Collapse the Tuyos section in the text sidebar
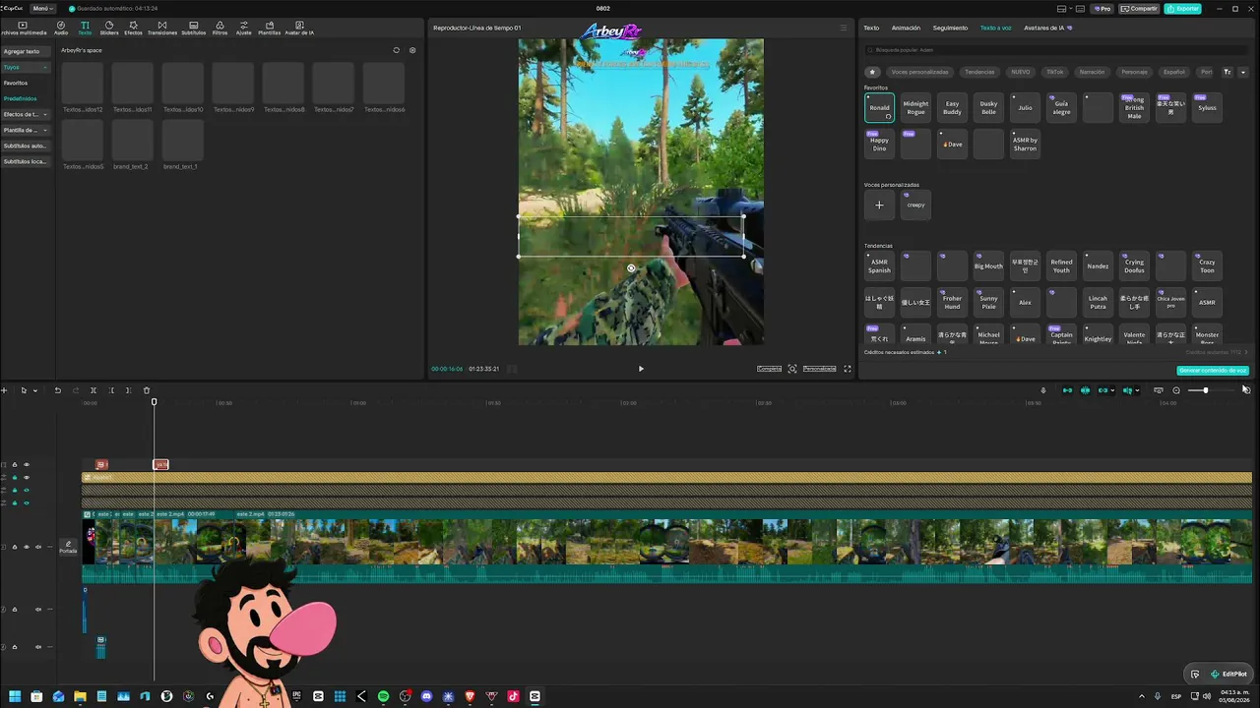 [45, 67]
